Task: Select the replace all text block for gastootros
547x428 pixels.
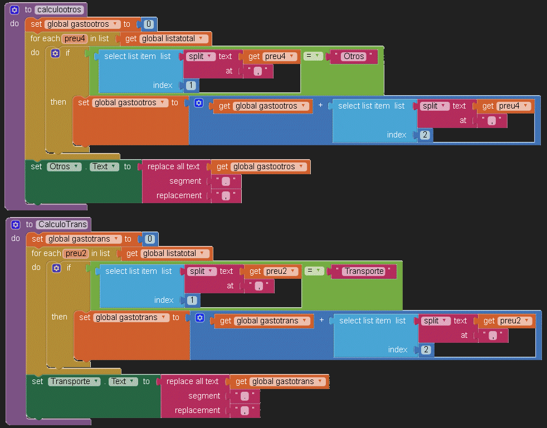Action: [x=173, y=166]
